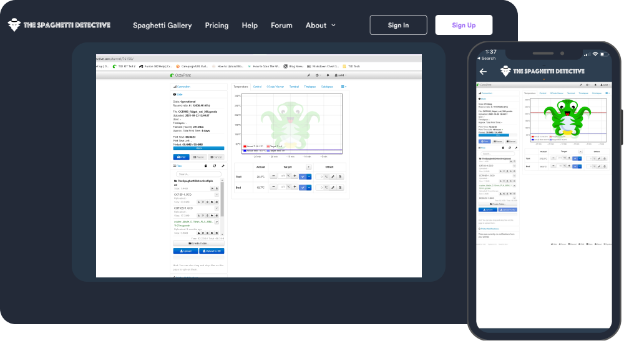The height and width of the screenshot is (341, 624).
Task: Confirm the Tool target temperature checkmark
Action: (303, 176)
